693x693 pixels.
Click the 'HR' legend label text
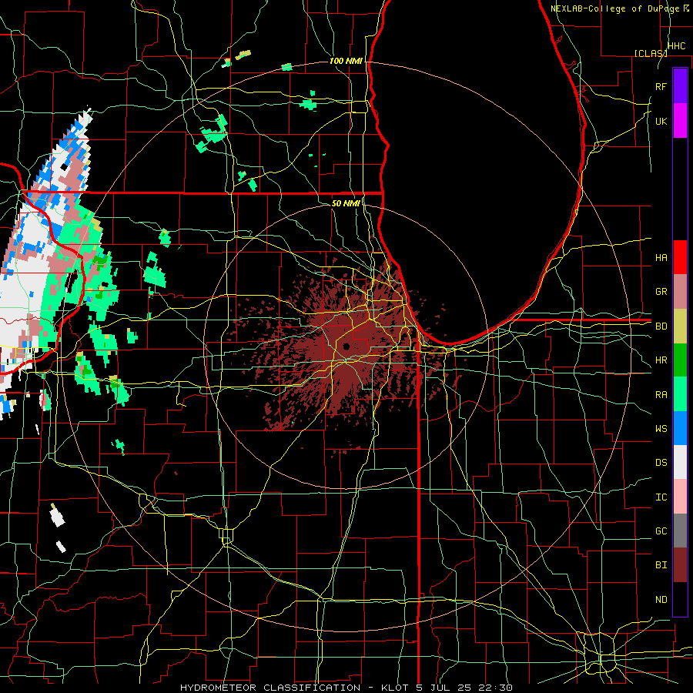click(x=661, y=360)
